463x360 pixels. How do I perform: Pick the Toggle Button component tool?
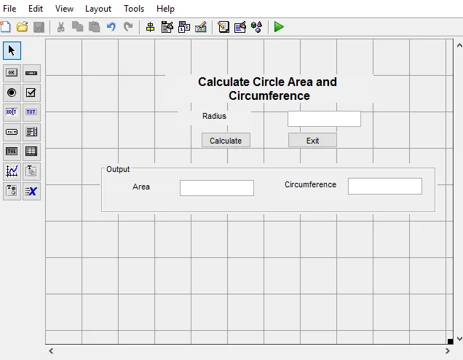(x=12, y=152)
